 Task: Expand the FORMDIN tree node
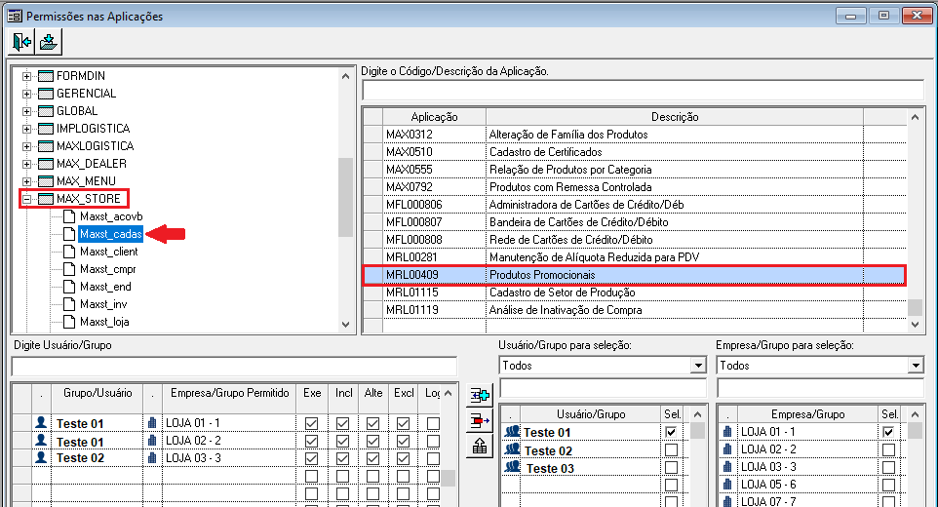pyautogui.click(x=26, y=76)
